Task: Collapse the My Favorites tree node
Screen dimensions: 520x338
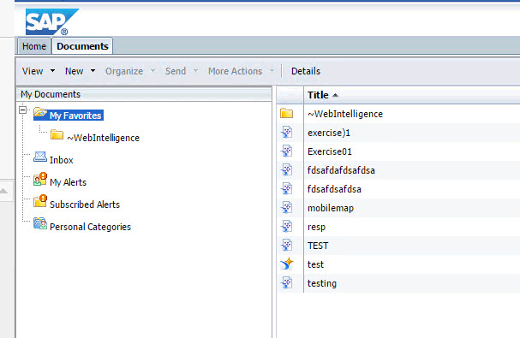Action: 22,110
